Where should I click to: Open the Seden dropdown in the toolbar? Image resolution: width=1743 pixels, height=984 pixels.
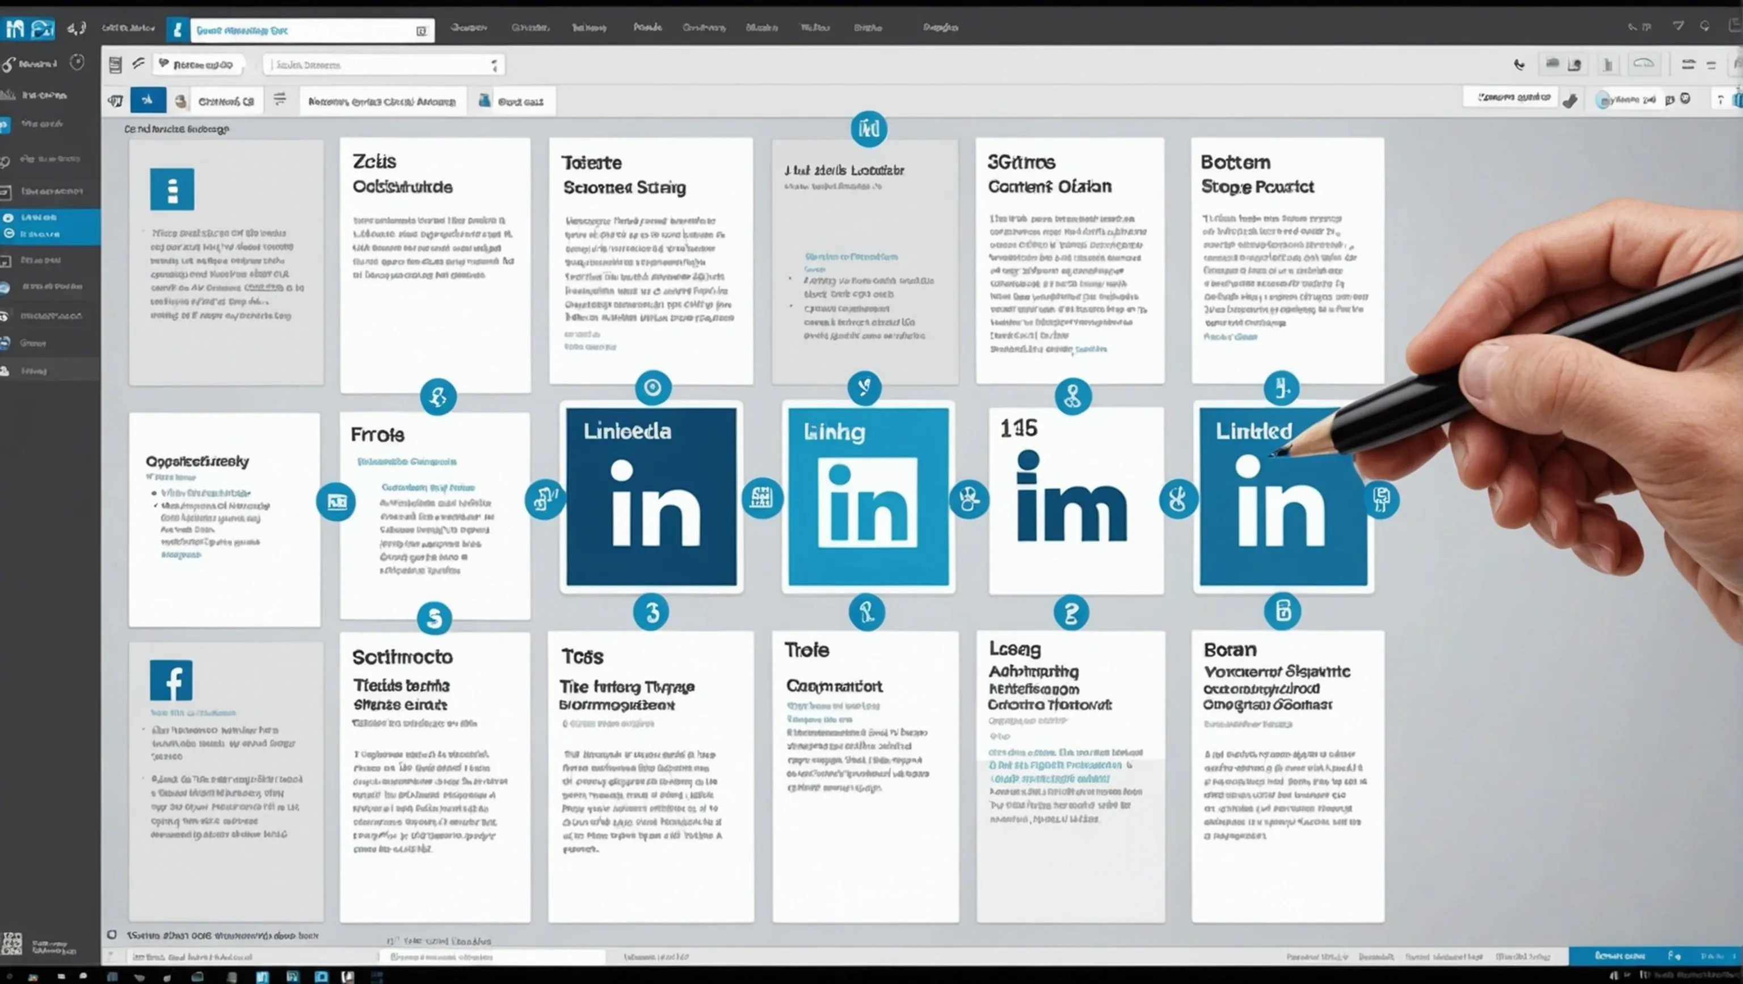pyautogui.click(x=384, y=65)
